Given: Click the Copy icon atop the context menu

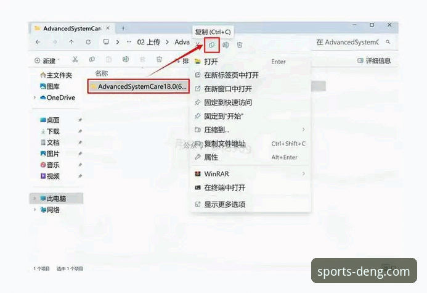Looking at the screenshot, I should point(211,45).
